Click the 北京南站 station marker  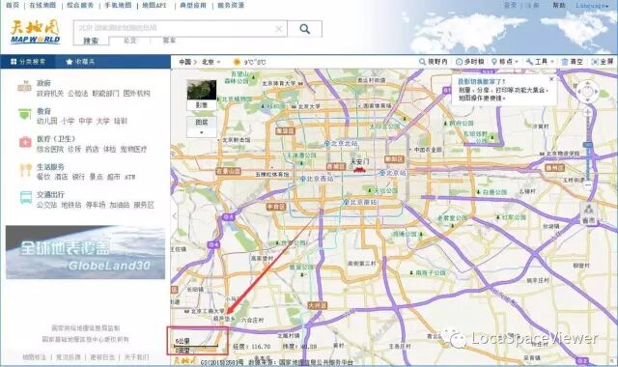pyautogui.click(x=347, y=202)
